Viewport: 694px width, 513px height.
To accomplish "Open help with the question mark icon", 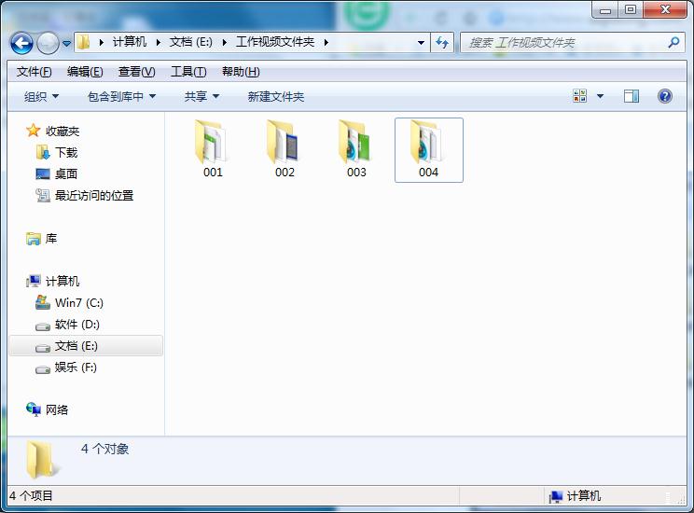I will [665, 96].
